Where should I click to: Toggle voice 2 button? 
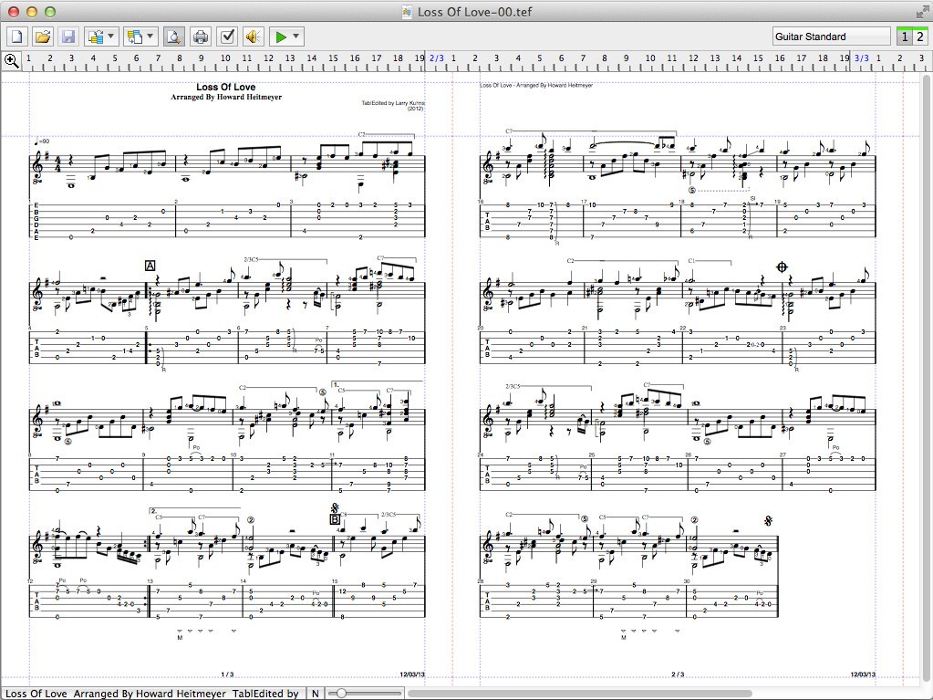pyautogui.click(x=919, y=37)
